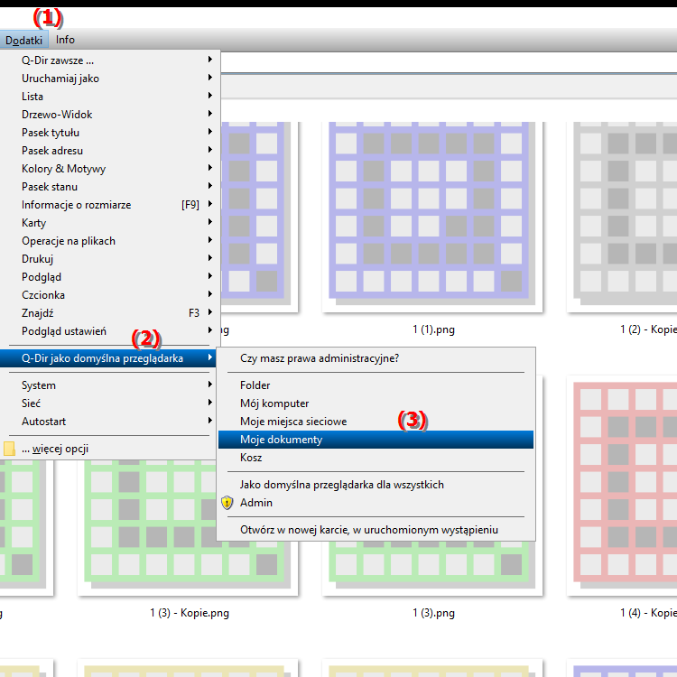Click the shield icon next to Admin

(227, 503)
